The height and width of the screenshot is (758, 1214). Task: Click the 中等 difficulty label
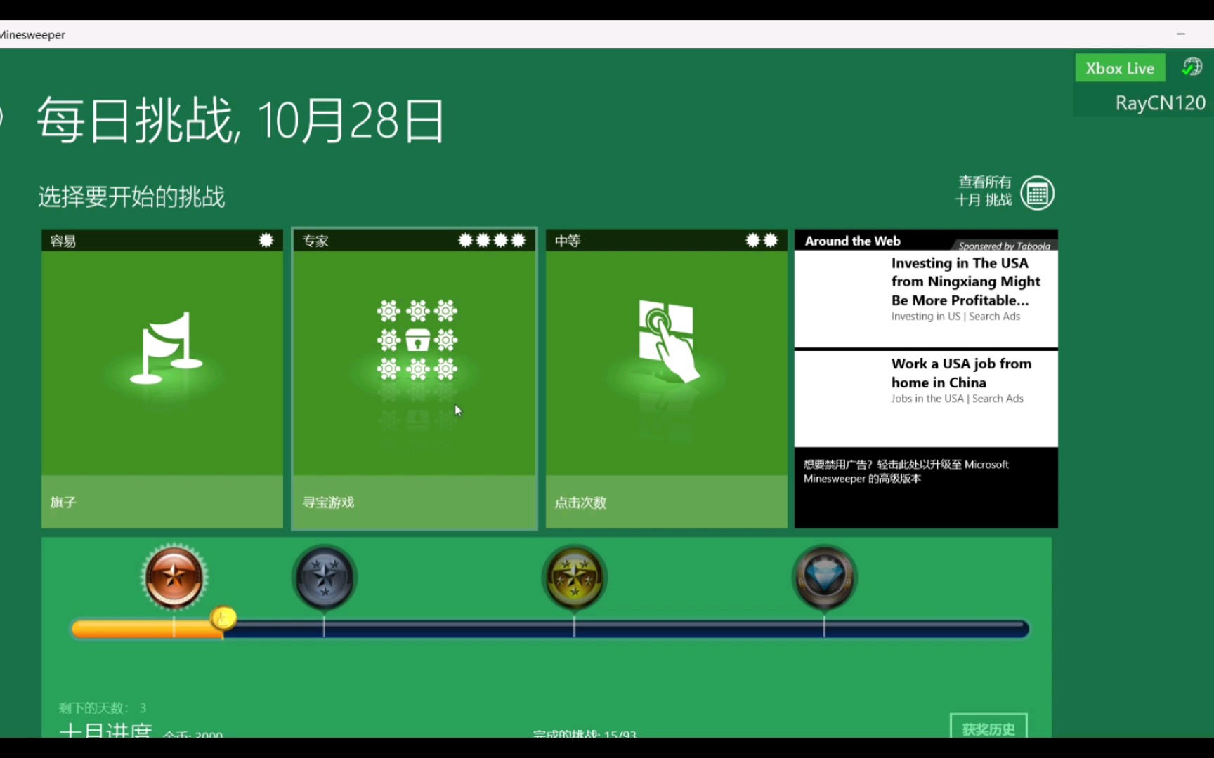tap(568, 241)
